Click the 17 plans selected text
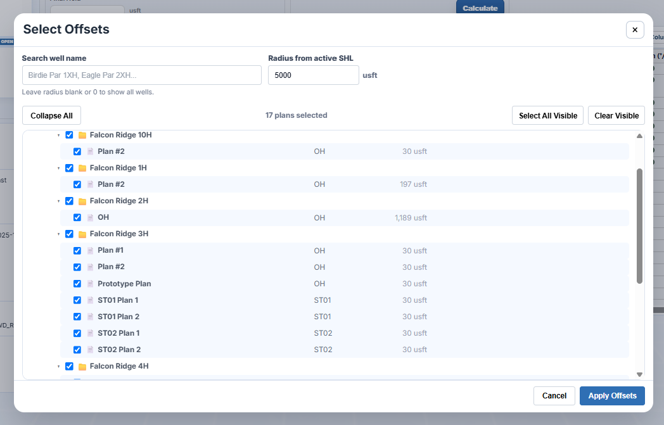This screenshot has width=664, height=425. pos(297,115)
